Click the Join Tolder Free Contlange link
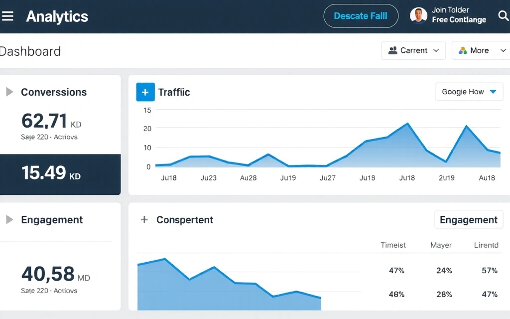 click(x=459, y=14)
